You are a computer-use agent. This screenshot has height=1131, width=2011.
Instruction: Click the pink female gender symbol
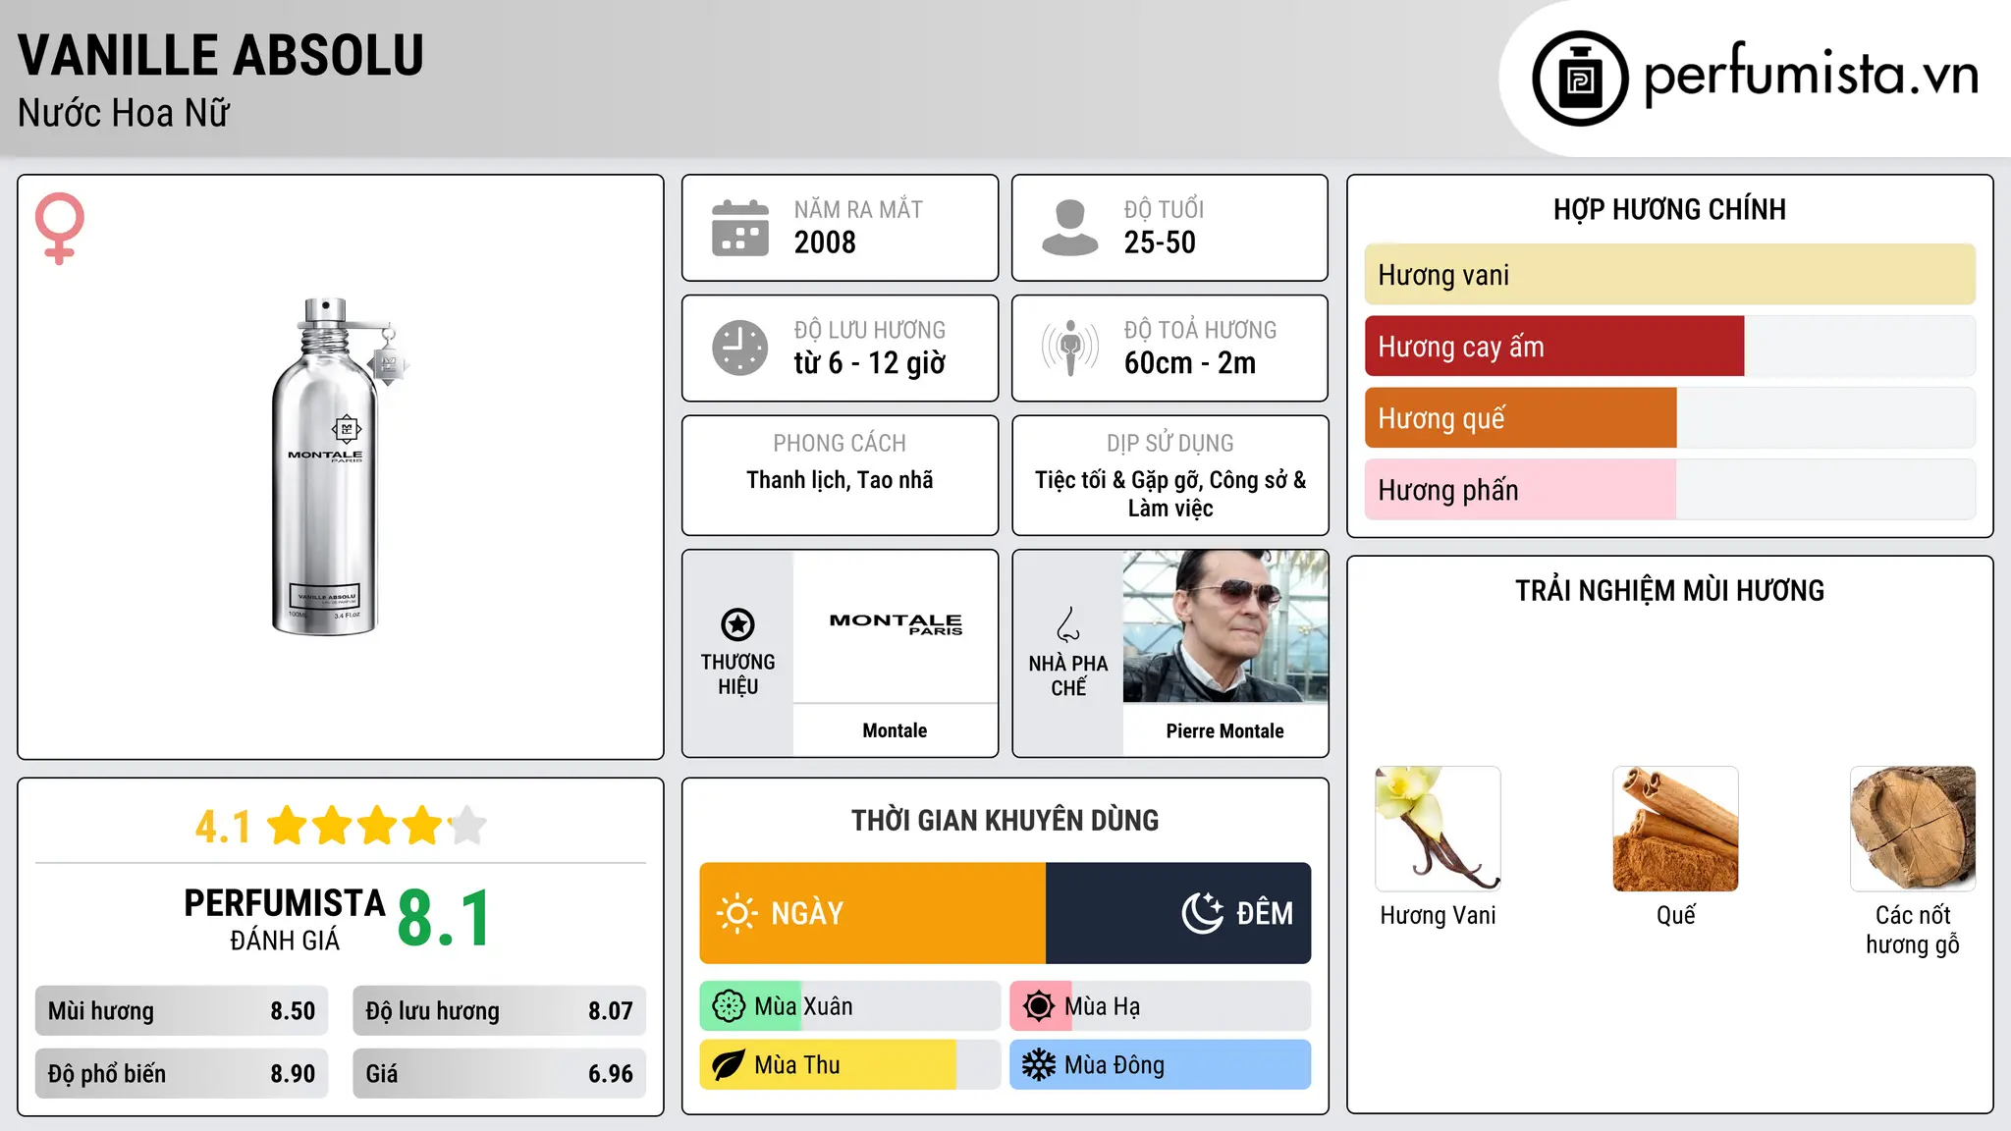pos(59,229)
